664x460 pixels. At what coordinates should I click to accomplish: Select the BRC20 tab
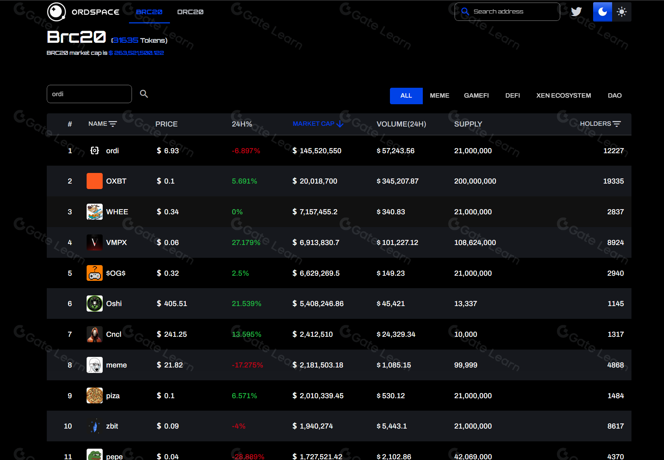(x=149, y=12)
